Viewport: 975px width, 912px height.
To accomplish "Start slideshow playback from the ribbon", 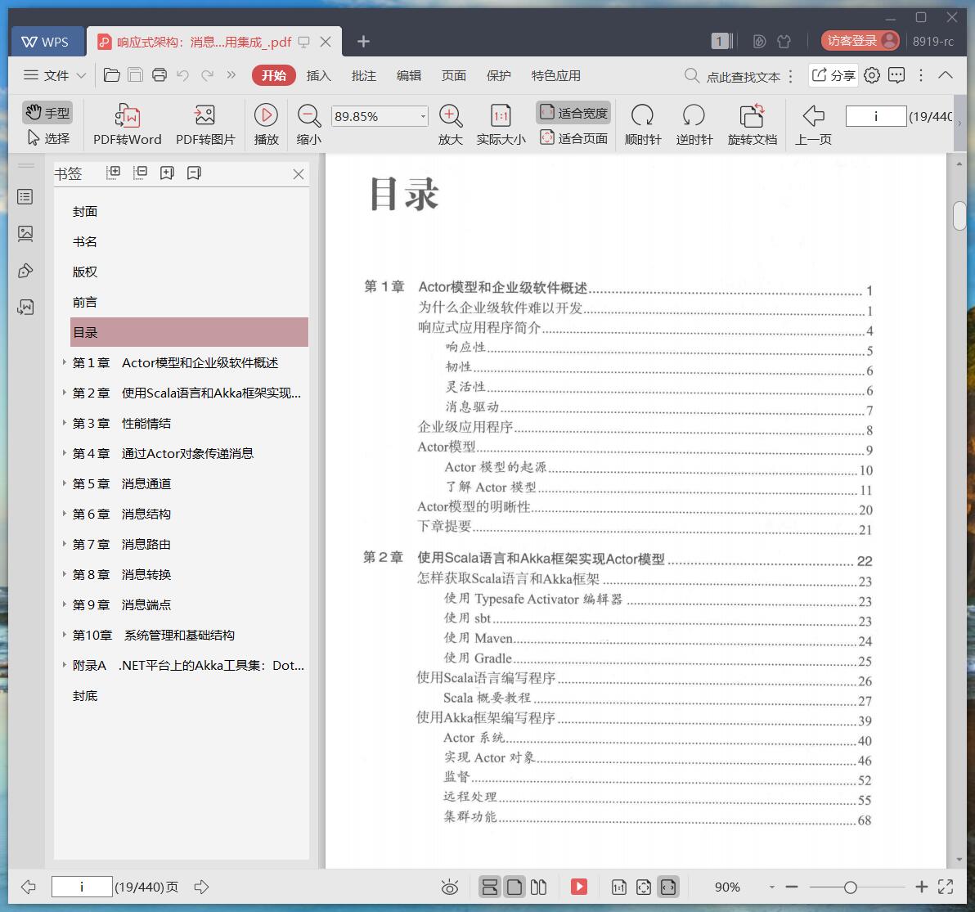I will tap(266, 124).
